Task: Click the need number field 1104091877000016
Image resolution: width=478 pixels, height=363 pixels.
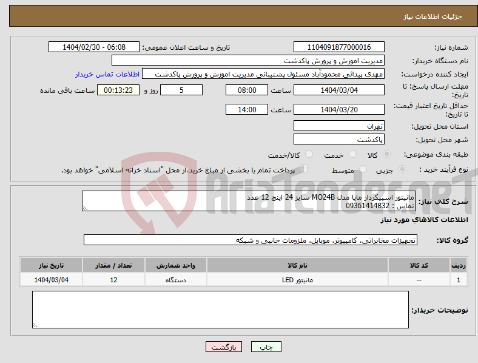Action: click(339, 47)
